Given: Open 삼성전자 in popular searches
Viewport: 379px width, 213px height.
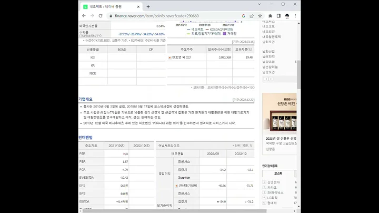Looking at the screenshot, I should 273,182.
